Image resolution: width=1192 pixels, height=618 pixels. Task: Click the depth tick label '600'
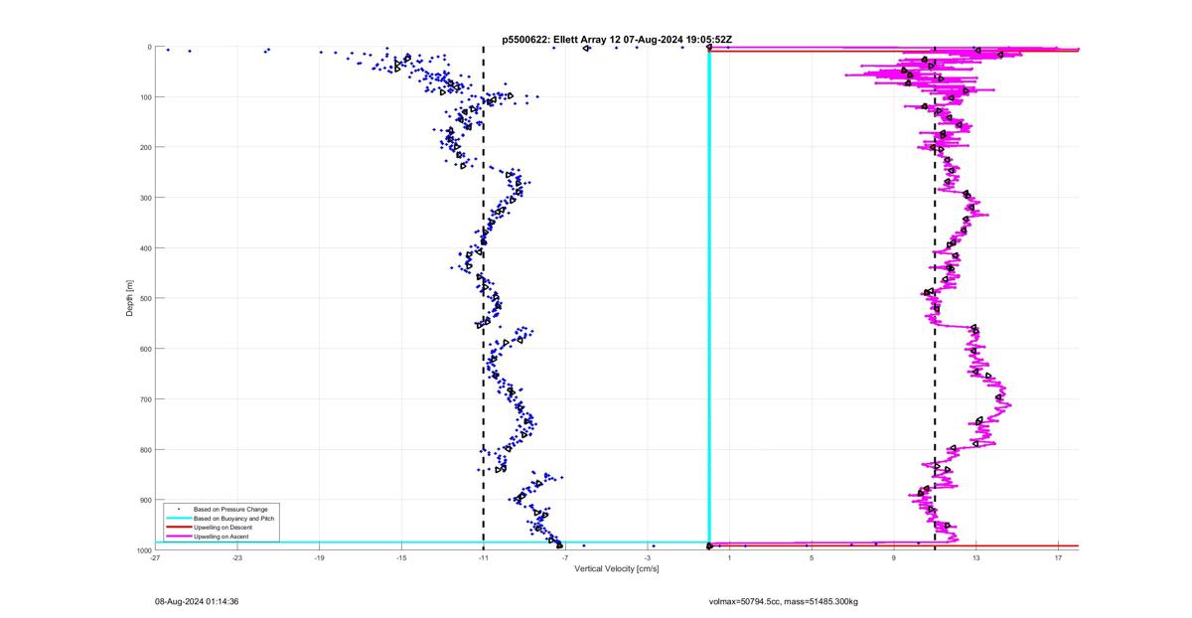point(145,349)
